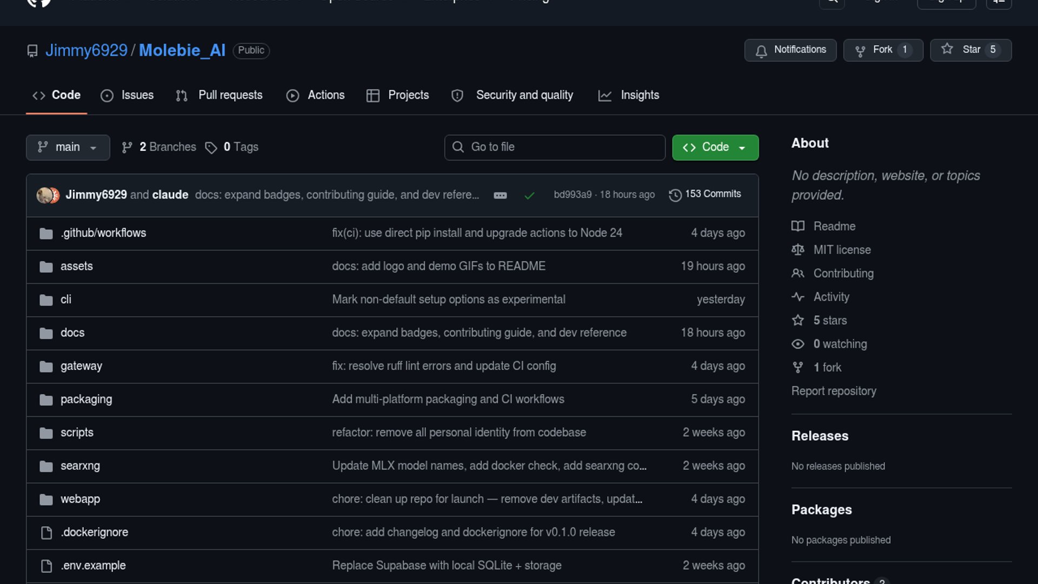Click the Jimmy6929 avatar thumbnail
Viewport: 1038px width, 584px height.
coord(45,195)
